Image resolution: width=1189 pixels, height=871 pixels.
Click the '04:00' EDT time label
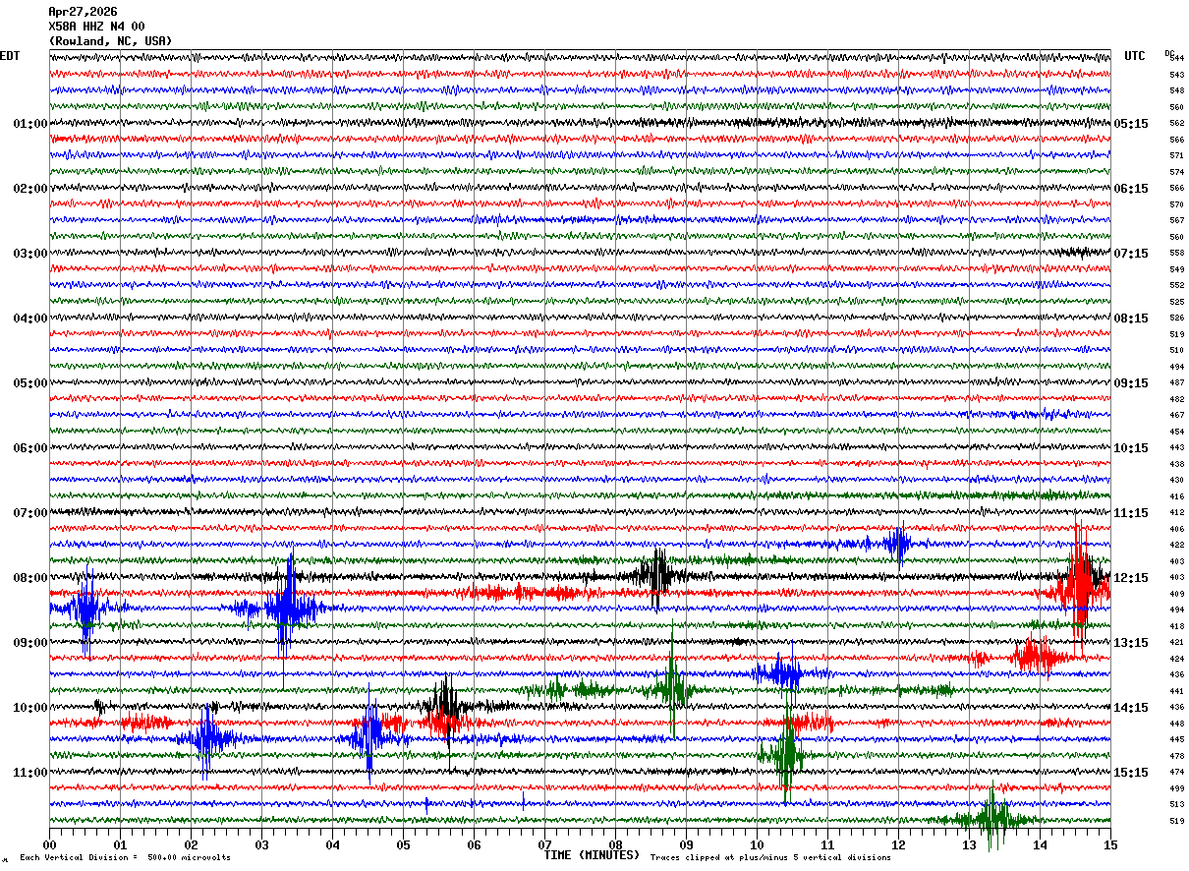[x=30, y=319]
